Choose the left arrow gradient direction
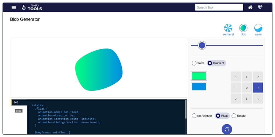 (236, 88)
